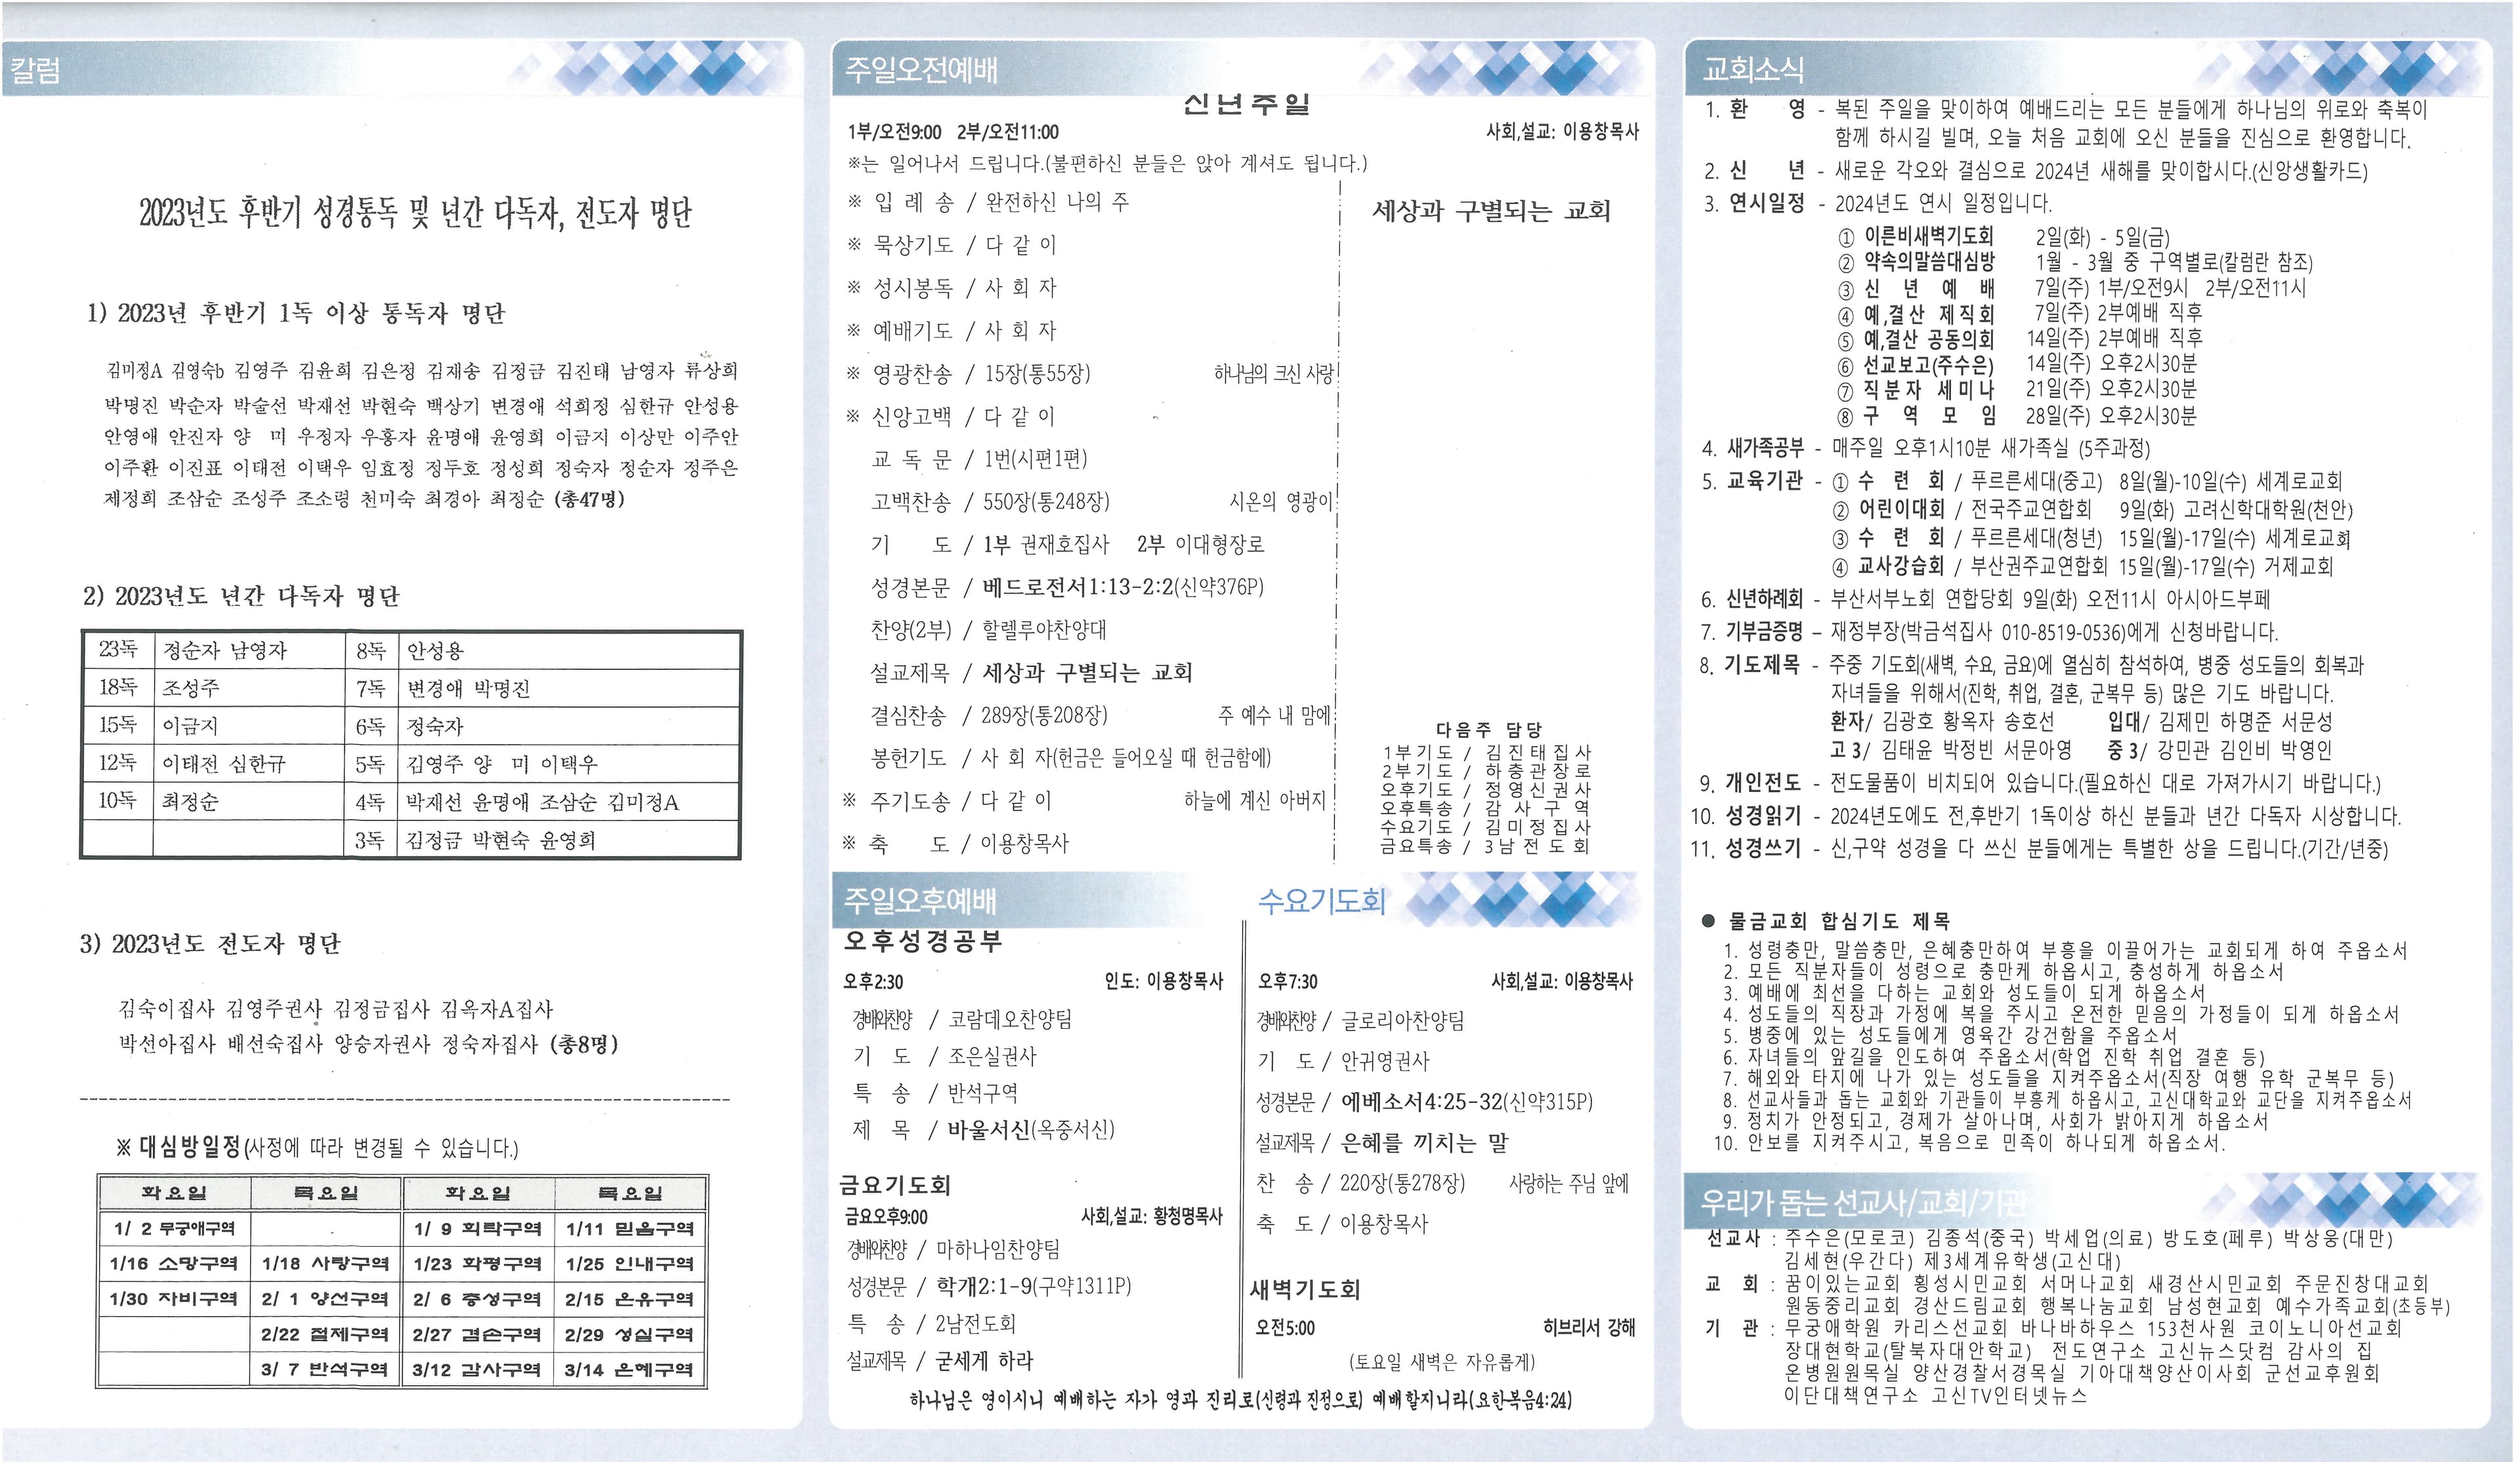Click the row 금요특송 / 3남전도회
Viewport: 2520px width, 1462px height.
pos(1486,846)
